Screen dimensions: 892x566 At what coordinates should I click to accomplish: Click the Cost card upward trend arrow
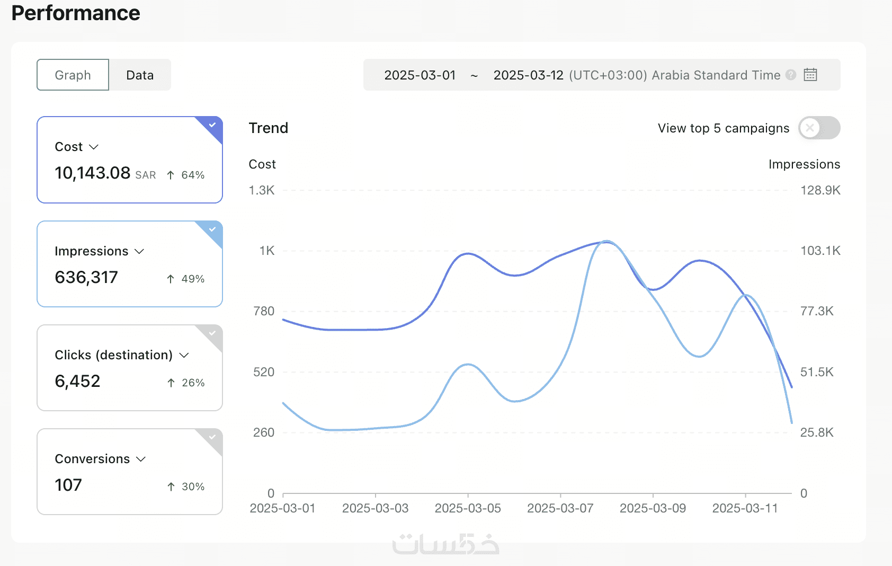[171, 175]
